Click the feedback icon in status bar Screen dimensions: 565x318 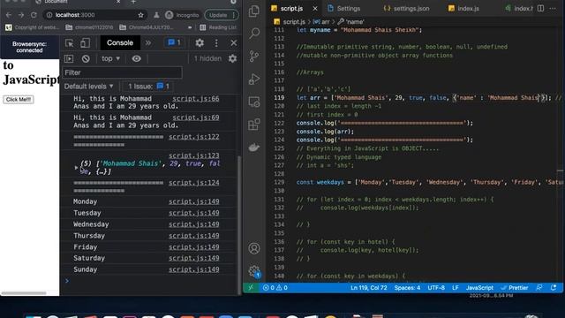tap(539, 287)
